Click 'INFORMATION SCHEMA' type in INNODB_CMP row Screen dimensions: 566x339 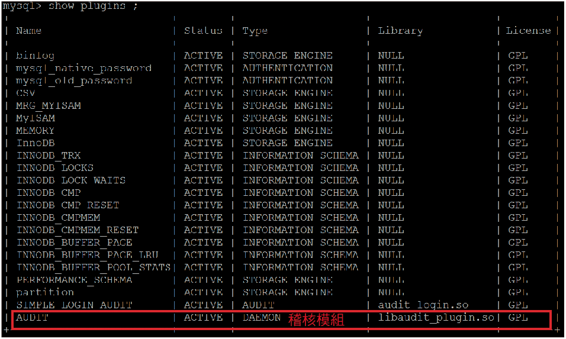point(301,193)
